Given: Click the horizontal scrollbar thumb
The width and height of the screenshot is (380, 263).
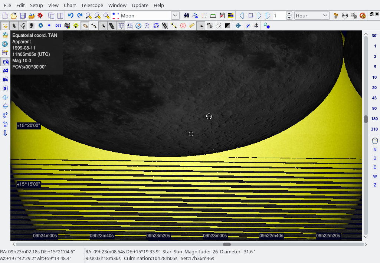Looking at the screenshot, I should point(227,244).
